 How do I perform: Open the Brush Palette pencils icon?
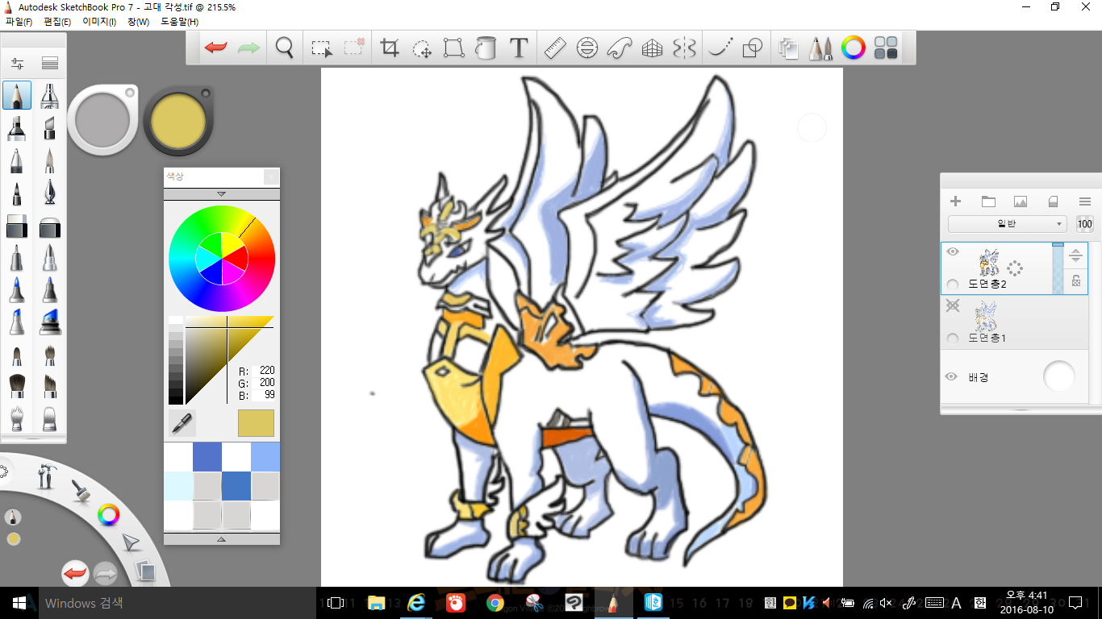(x=820, y=48)
